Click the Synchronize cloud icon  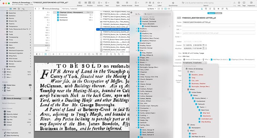click(173, 3)
